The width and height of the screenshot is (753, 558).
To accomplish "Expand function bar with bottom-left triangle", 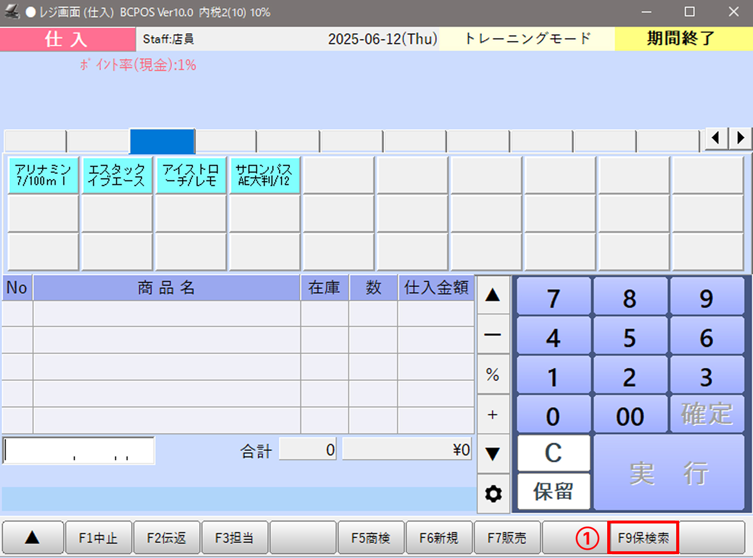I will [x=33, y=538].
